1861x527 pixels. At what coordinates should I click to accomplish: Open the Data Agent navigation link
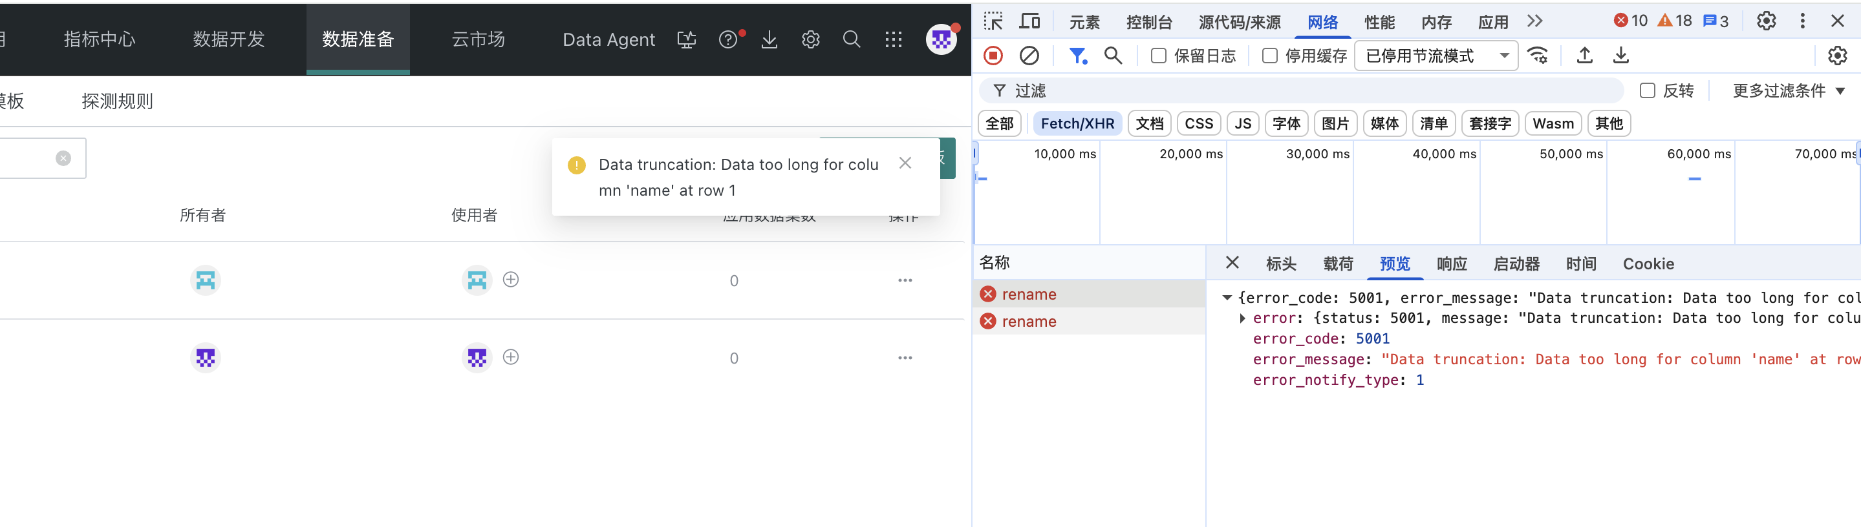(x=608, y=39)
